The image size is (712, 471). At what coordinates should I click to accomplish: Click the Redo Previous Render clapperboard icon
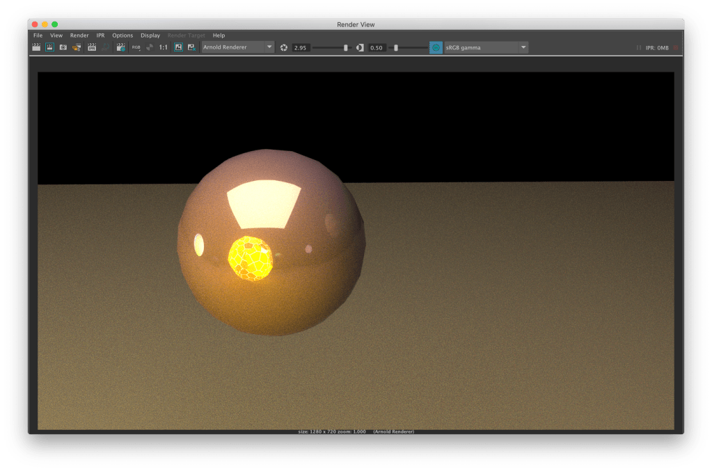click(36, 47)
